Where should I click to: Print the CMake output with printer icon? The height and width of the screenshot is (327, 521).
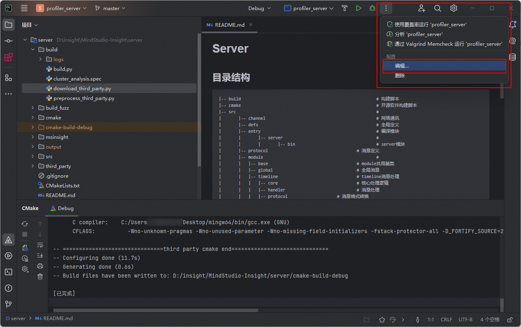[40, 266]
